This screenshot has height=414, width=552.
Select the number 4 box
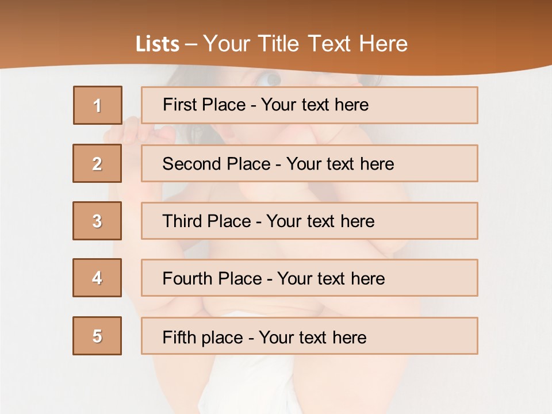point(97,278)
